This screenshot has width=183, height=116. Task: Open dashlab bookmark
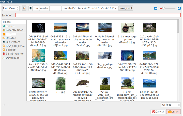click(x=14, y=50)
